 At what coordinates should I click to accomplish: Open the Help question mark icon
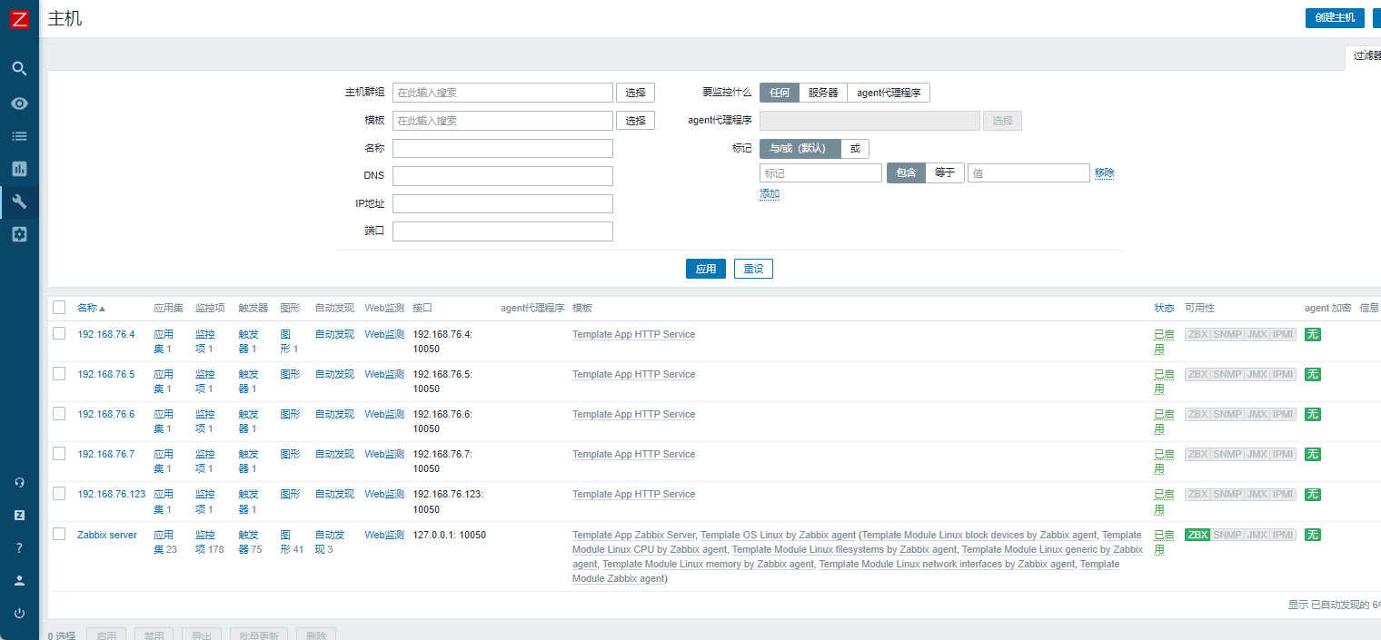coord(19,547)
